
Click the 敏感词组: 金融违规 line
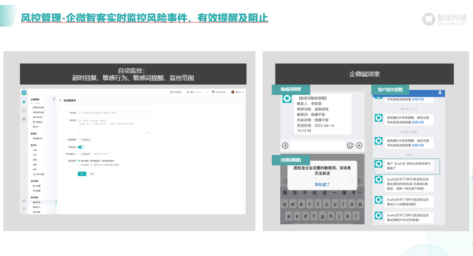[x=313, y=109]
